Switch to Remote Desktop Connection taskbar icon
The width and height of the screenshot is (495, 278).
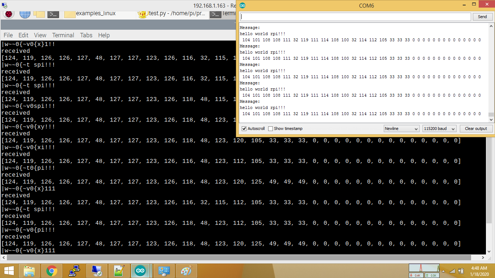point(97,271)
